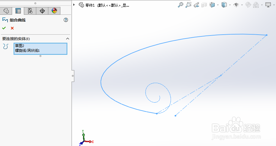Screen dimensions: 276x146
Task: Open the Hide/Show Items dropdown arrow
Action: [x=242, y=5]
